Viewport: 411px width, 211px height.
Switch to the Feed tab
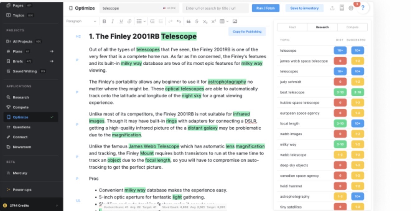(292, 27)
